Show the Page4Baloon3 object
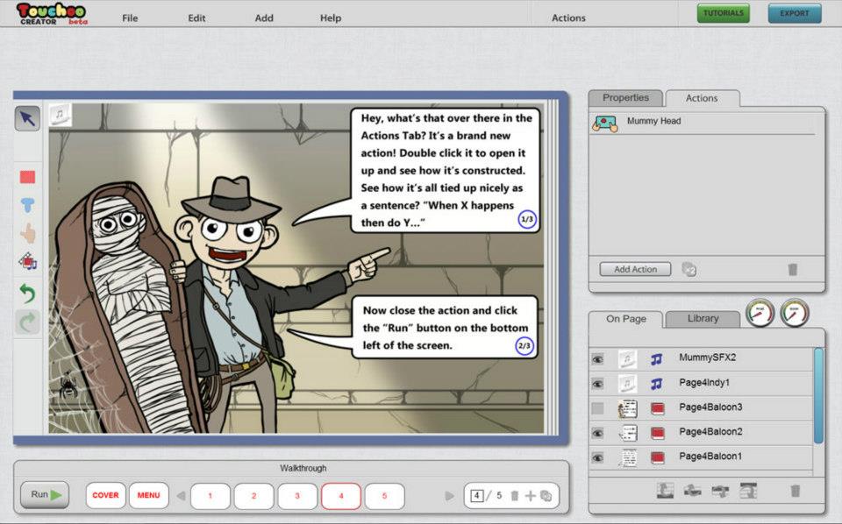Viewport: 842px width, 524px height. click(x=597, y=408)
